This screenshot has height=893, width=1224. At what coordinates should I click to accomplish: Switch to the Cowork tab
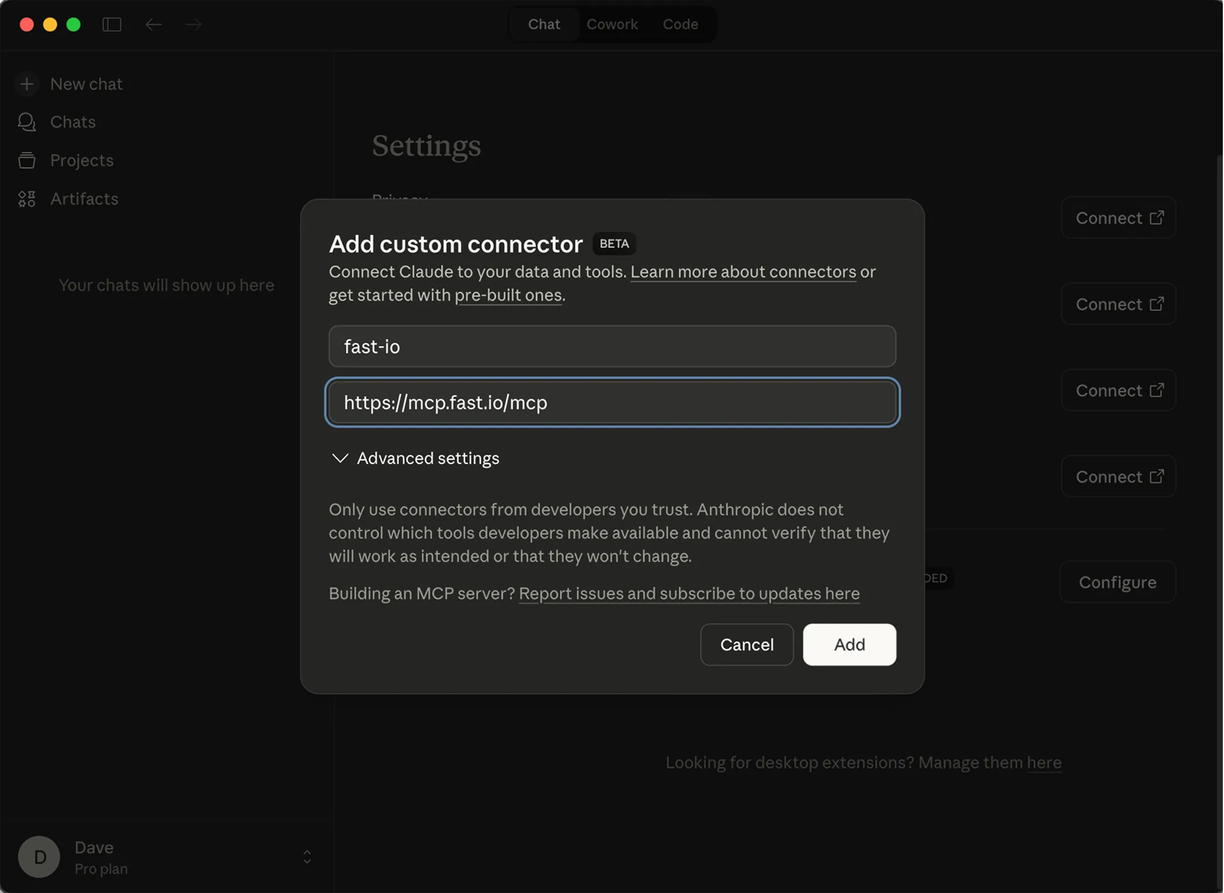pyautogui.click(x=612, y=24)
